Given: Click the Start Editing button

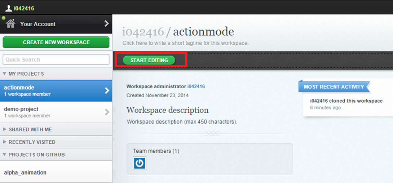Looking at the screenshot, I should point(149,60).
